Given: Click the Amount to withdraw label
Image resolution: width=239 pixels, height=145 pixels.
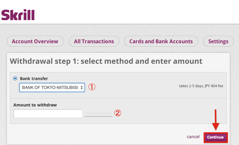Looking at the screenshot, I should [35, 105].
